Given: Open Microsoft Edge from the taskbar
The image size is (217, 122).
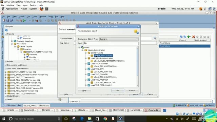Looking at the screenshot, I should coord(82,119).
